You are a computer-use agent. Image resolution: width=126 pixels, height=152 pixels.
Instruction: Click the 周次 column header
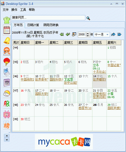pyautogui.click(x=16, y=43)
